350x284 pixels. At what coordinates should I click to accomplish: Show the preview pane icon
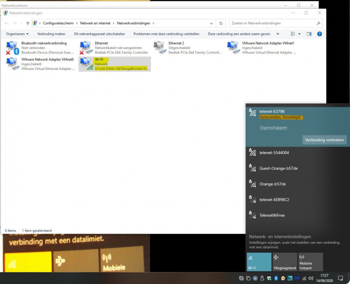pos(309,34)
